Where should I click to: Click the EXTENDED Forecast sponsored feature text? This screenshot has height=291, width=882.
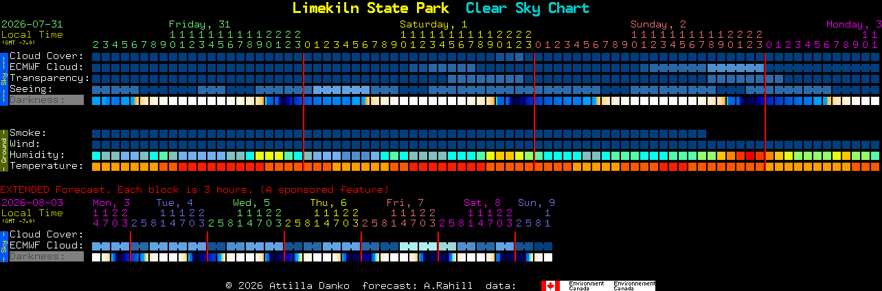tap(194, 189)
